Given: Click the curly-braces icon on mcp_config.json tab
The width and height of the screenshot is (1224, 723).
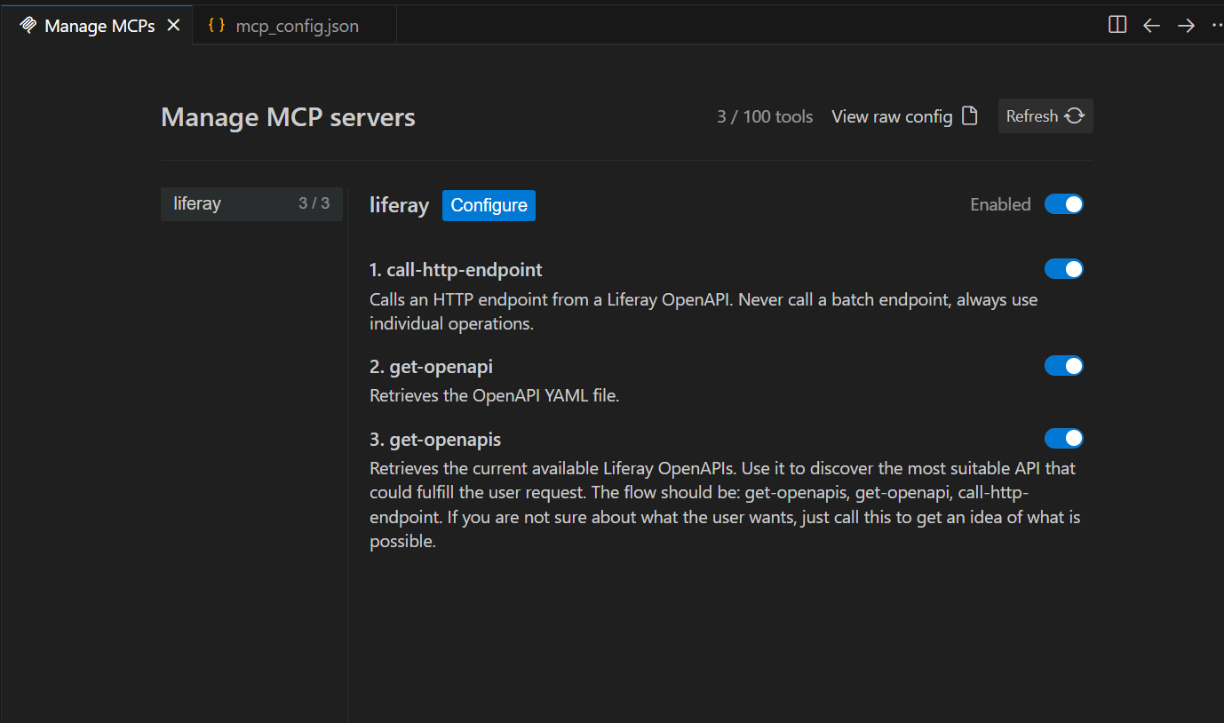Looking at the screenshot, I should [216, 25].
